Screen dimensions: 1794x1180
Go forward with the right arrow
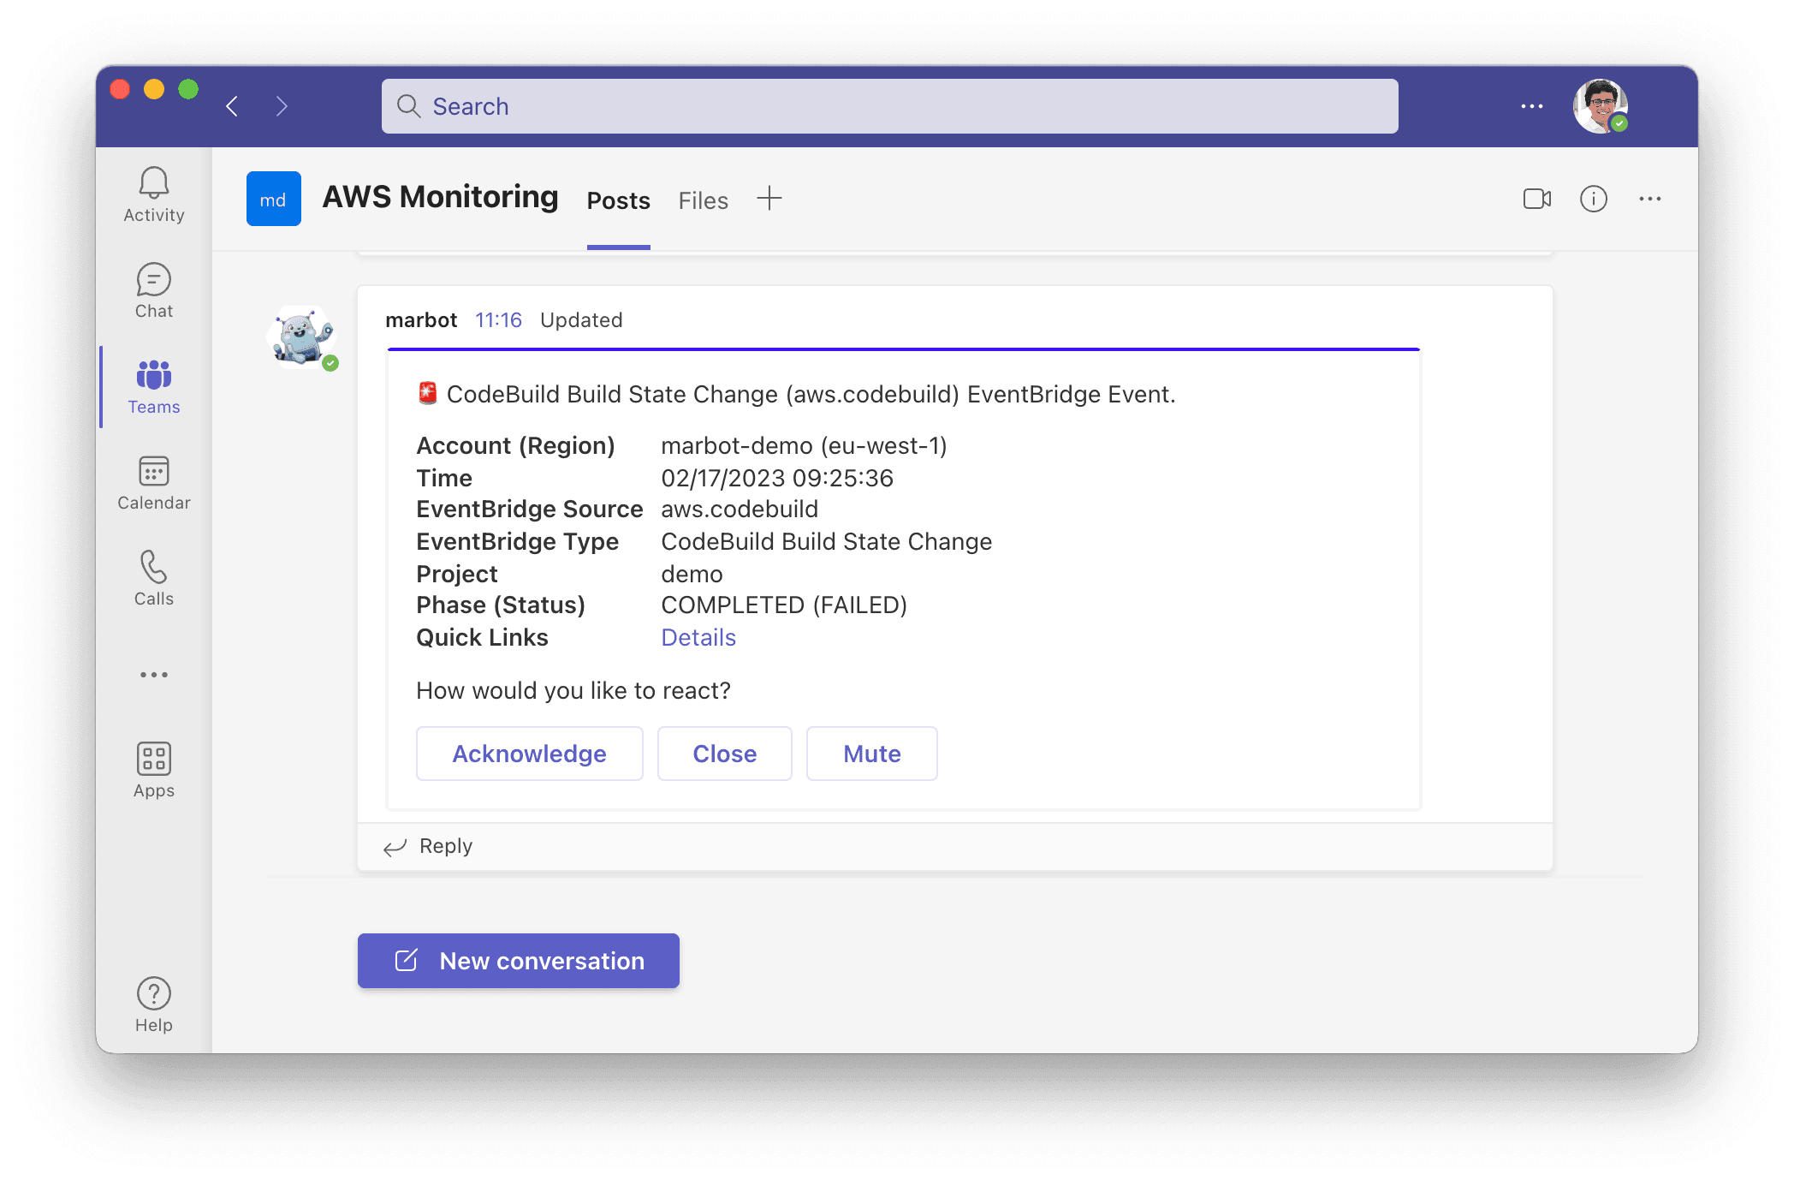pos(282,106)
